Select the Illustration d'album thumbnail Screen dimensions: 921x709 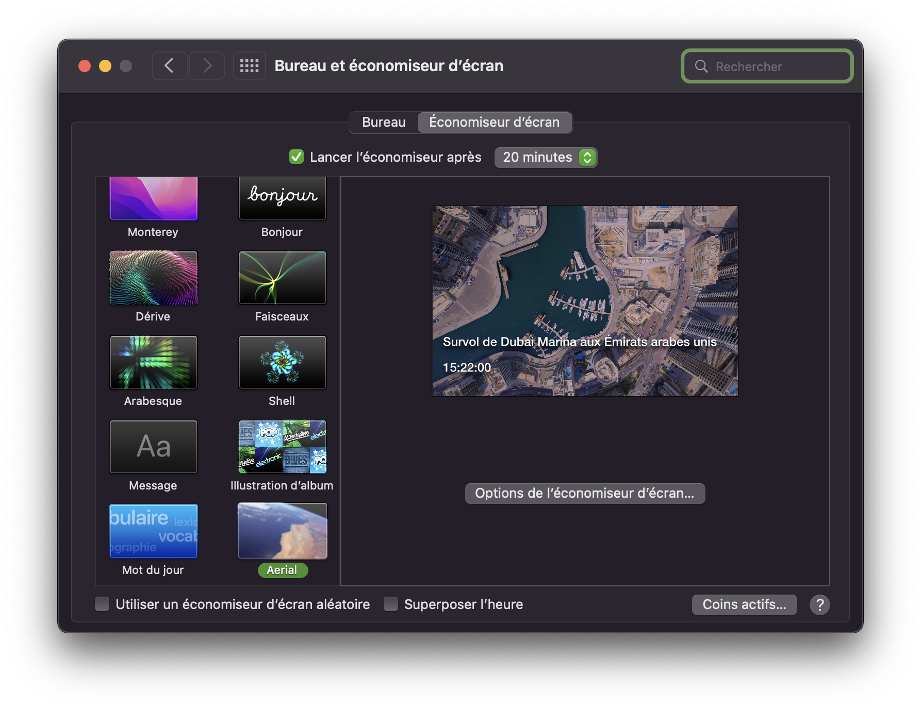coord(283,447)
